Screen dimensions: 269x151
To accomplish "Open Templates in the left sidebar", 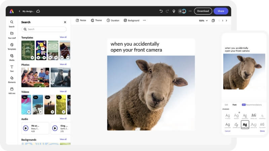I will pyautogui.click(x=12, y=46).
